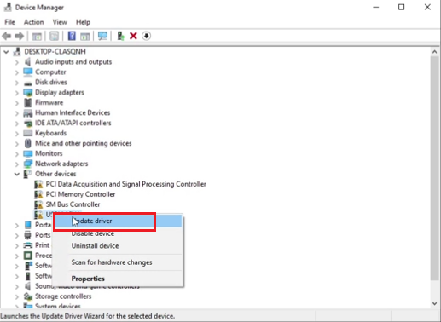Click the Firmware category icon
This screenshot has width=441, height=322.
pyautogui.click(x=28, y=102)
